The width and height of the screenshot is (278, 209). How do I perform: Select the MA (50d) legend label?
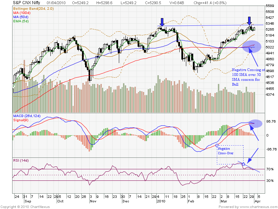coord(21,17)
